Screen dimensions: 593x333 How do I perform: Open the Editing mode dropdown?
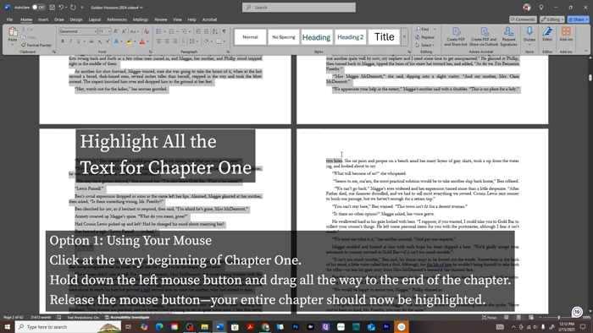[552, 19]
